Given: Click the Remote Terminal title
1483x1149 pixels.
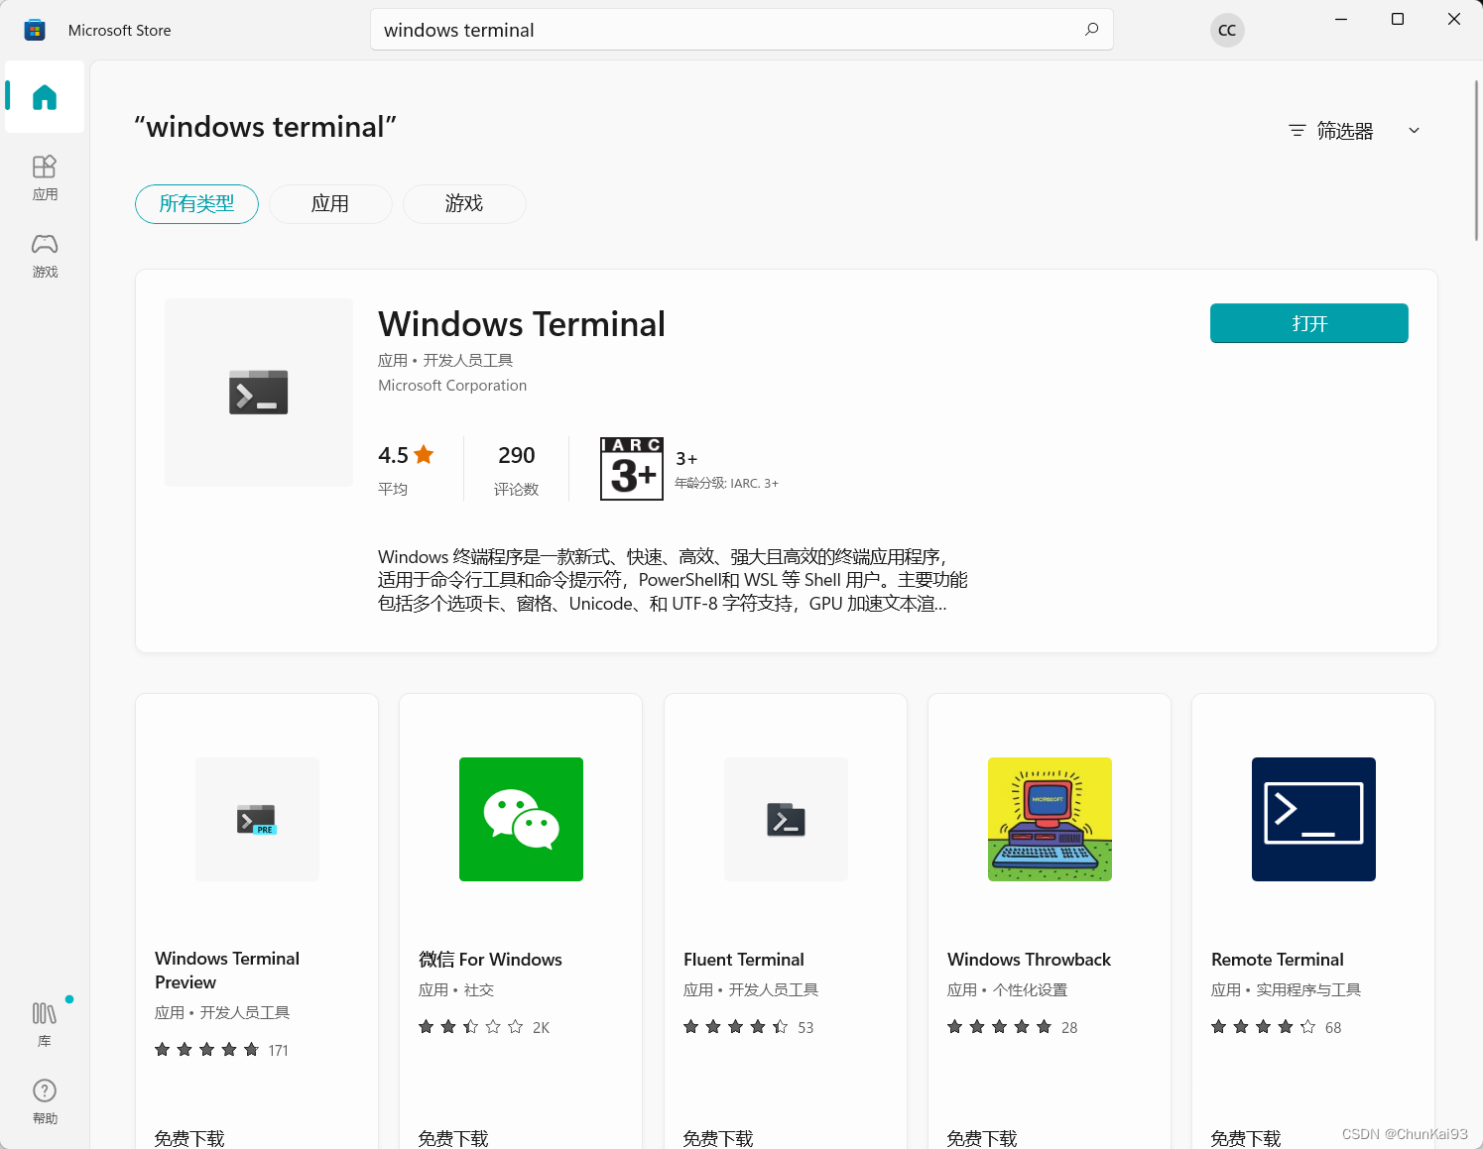Looking at the screenshot, I should coord(1278,960).
